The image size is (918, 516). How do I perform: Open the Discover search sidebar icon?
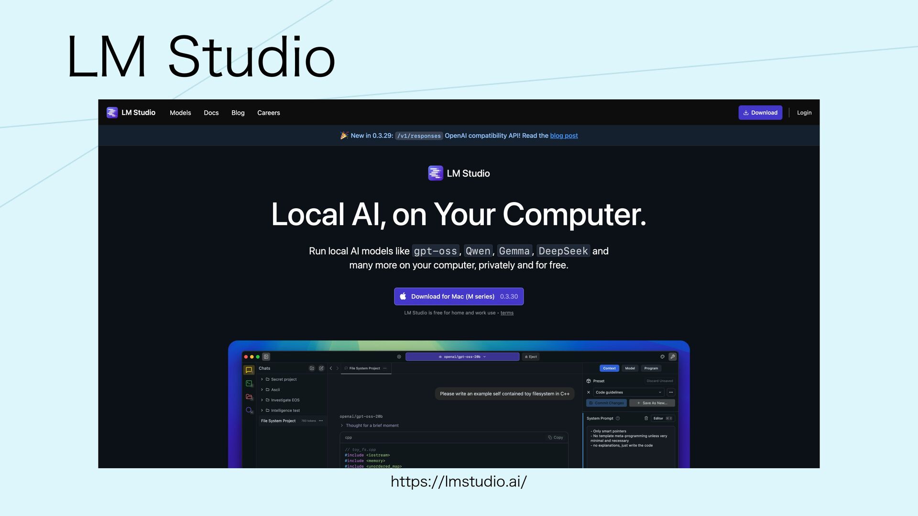pyautogui.click(x=249, y=410)
